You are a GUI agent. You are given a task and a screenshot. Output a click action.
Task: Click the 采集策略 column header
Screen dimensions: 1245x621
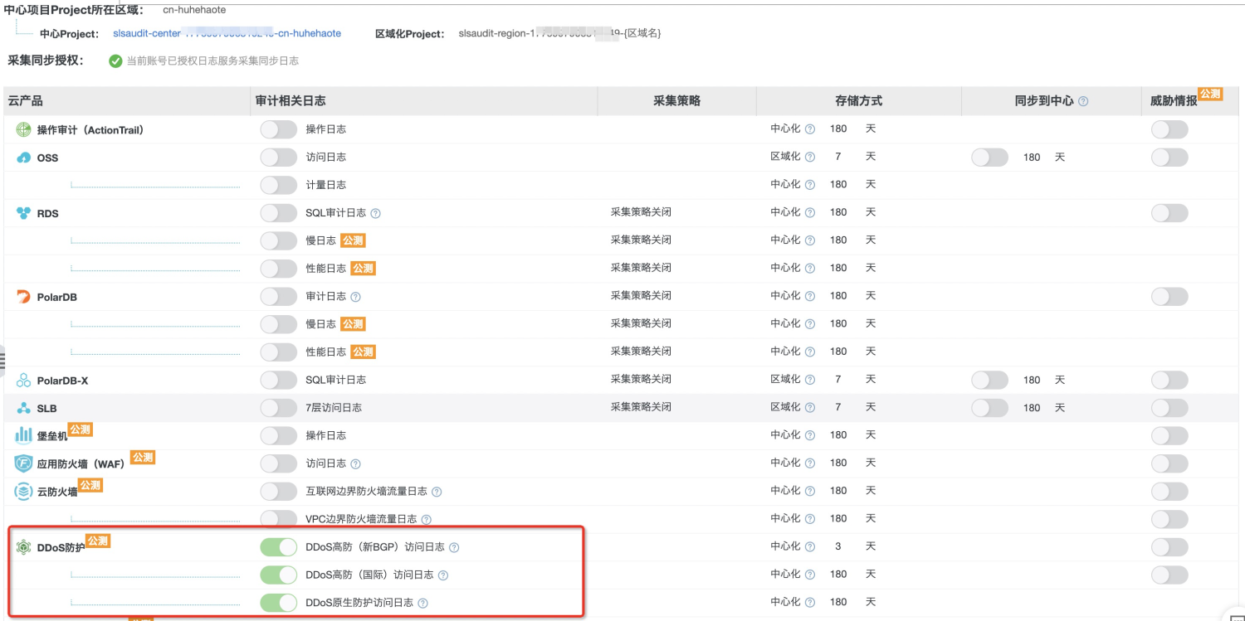pos(677,100)
